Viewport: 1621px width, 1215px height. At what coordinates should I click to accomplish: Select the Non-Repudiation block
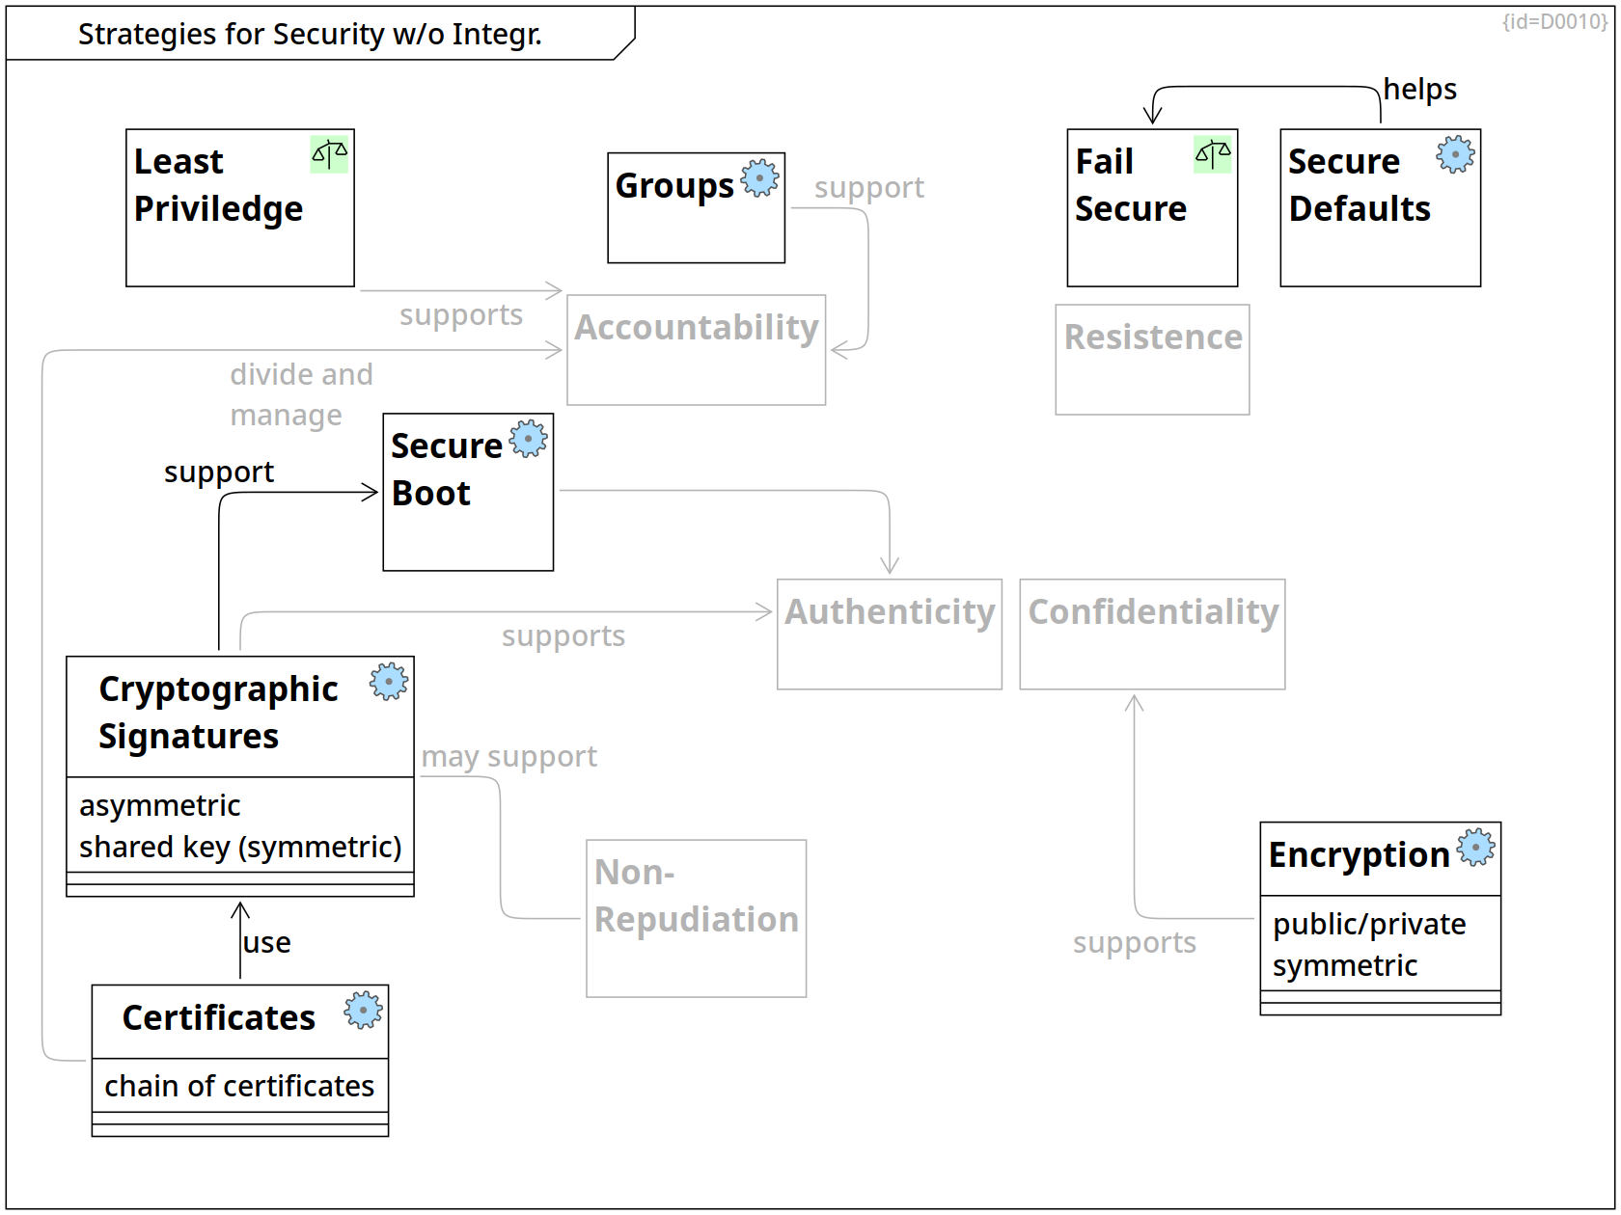[x=696, y=917]
